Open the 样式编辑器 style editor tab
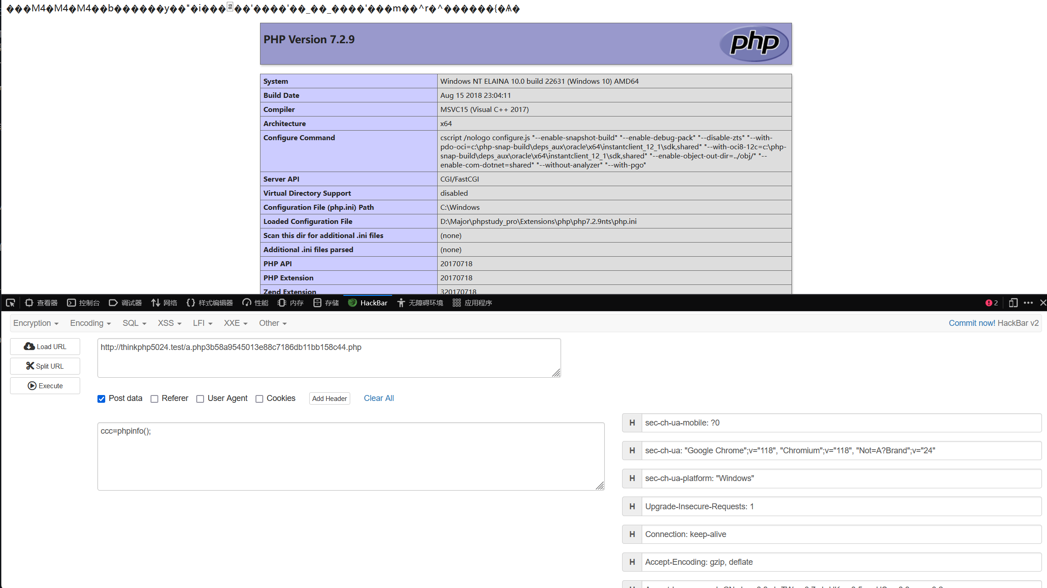The image size is (1047, 588). tap(209, 303)
